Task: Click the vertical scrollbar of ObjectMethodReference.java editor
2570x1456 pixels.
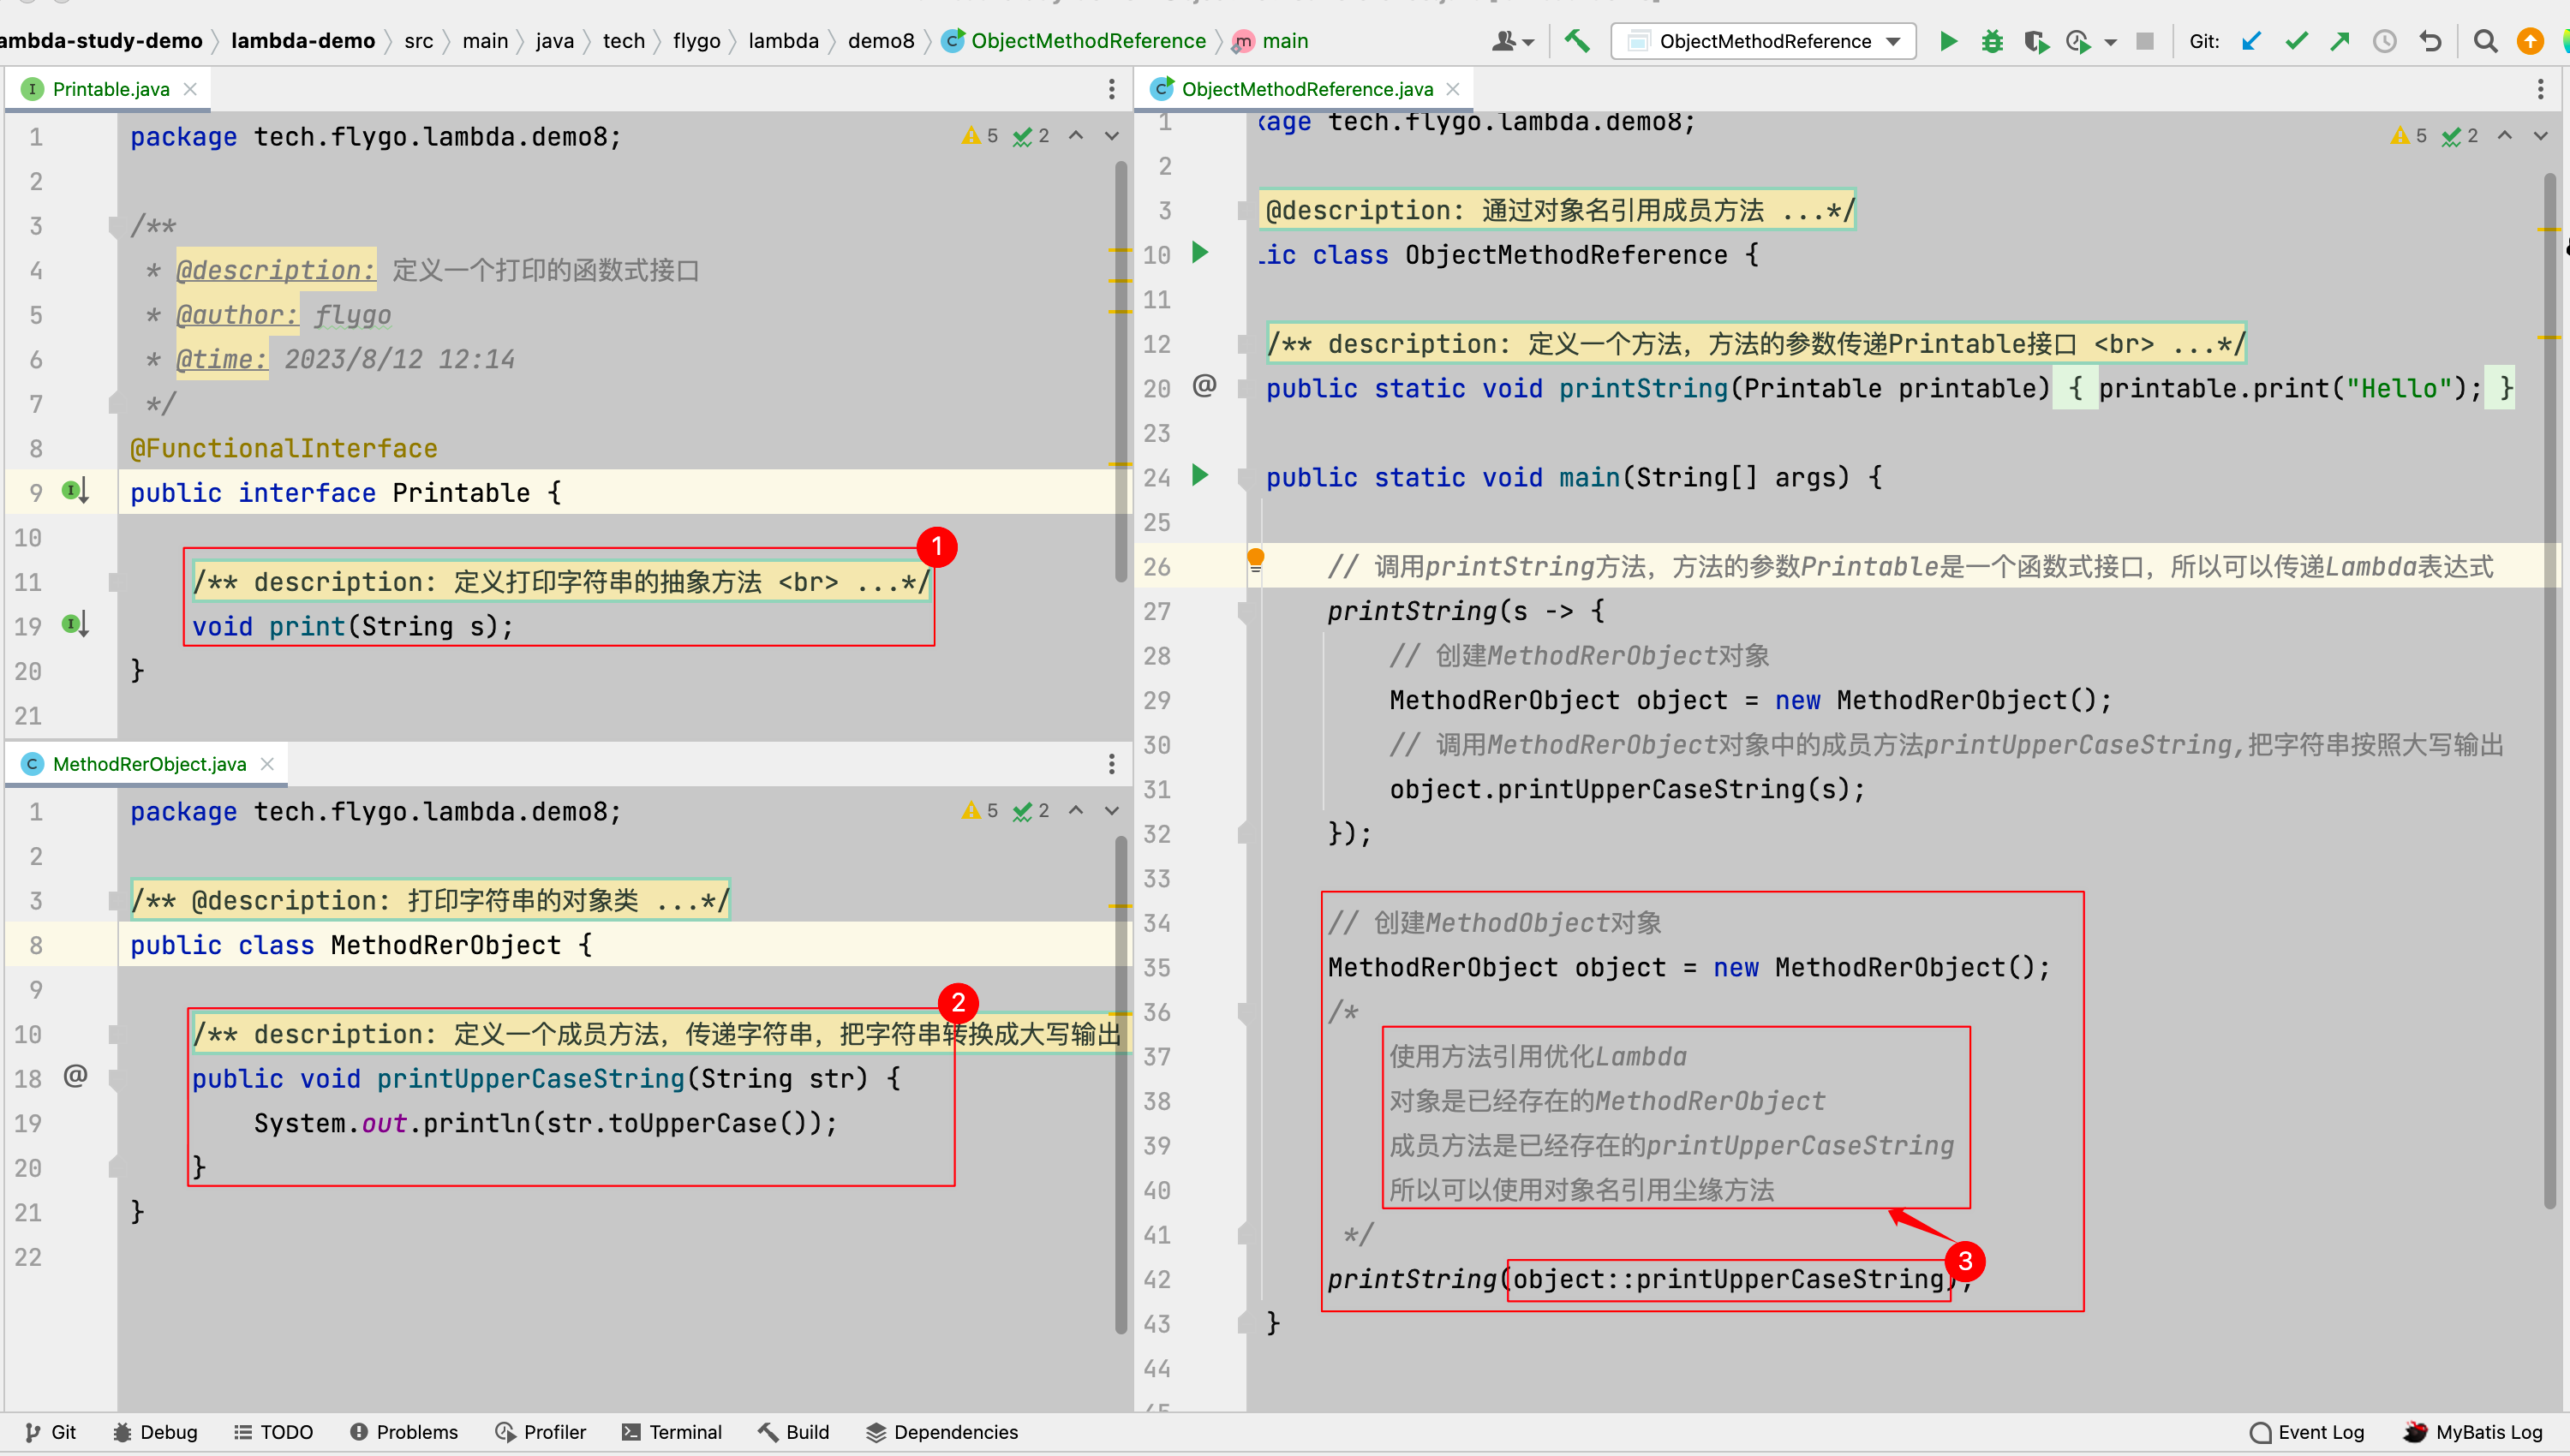Action: (2550, 690)
